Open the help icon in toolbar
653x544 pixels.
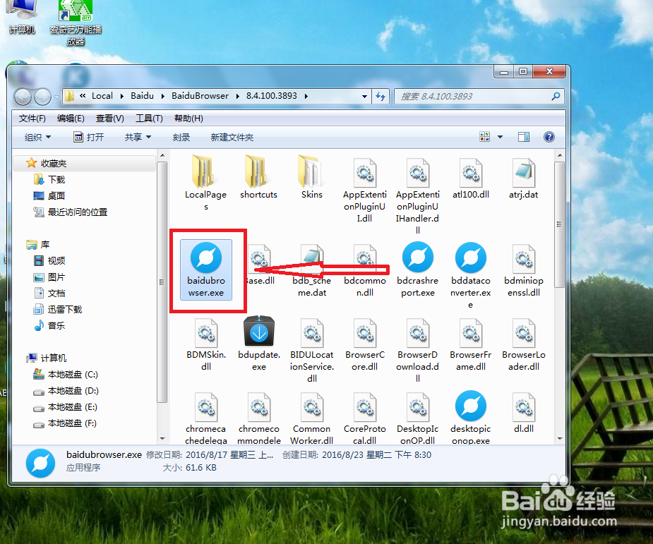pos(549,137)
